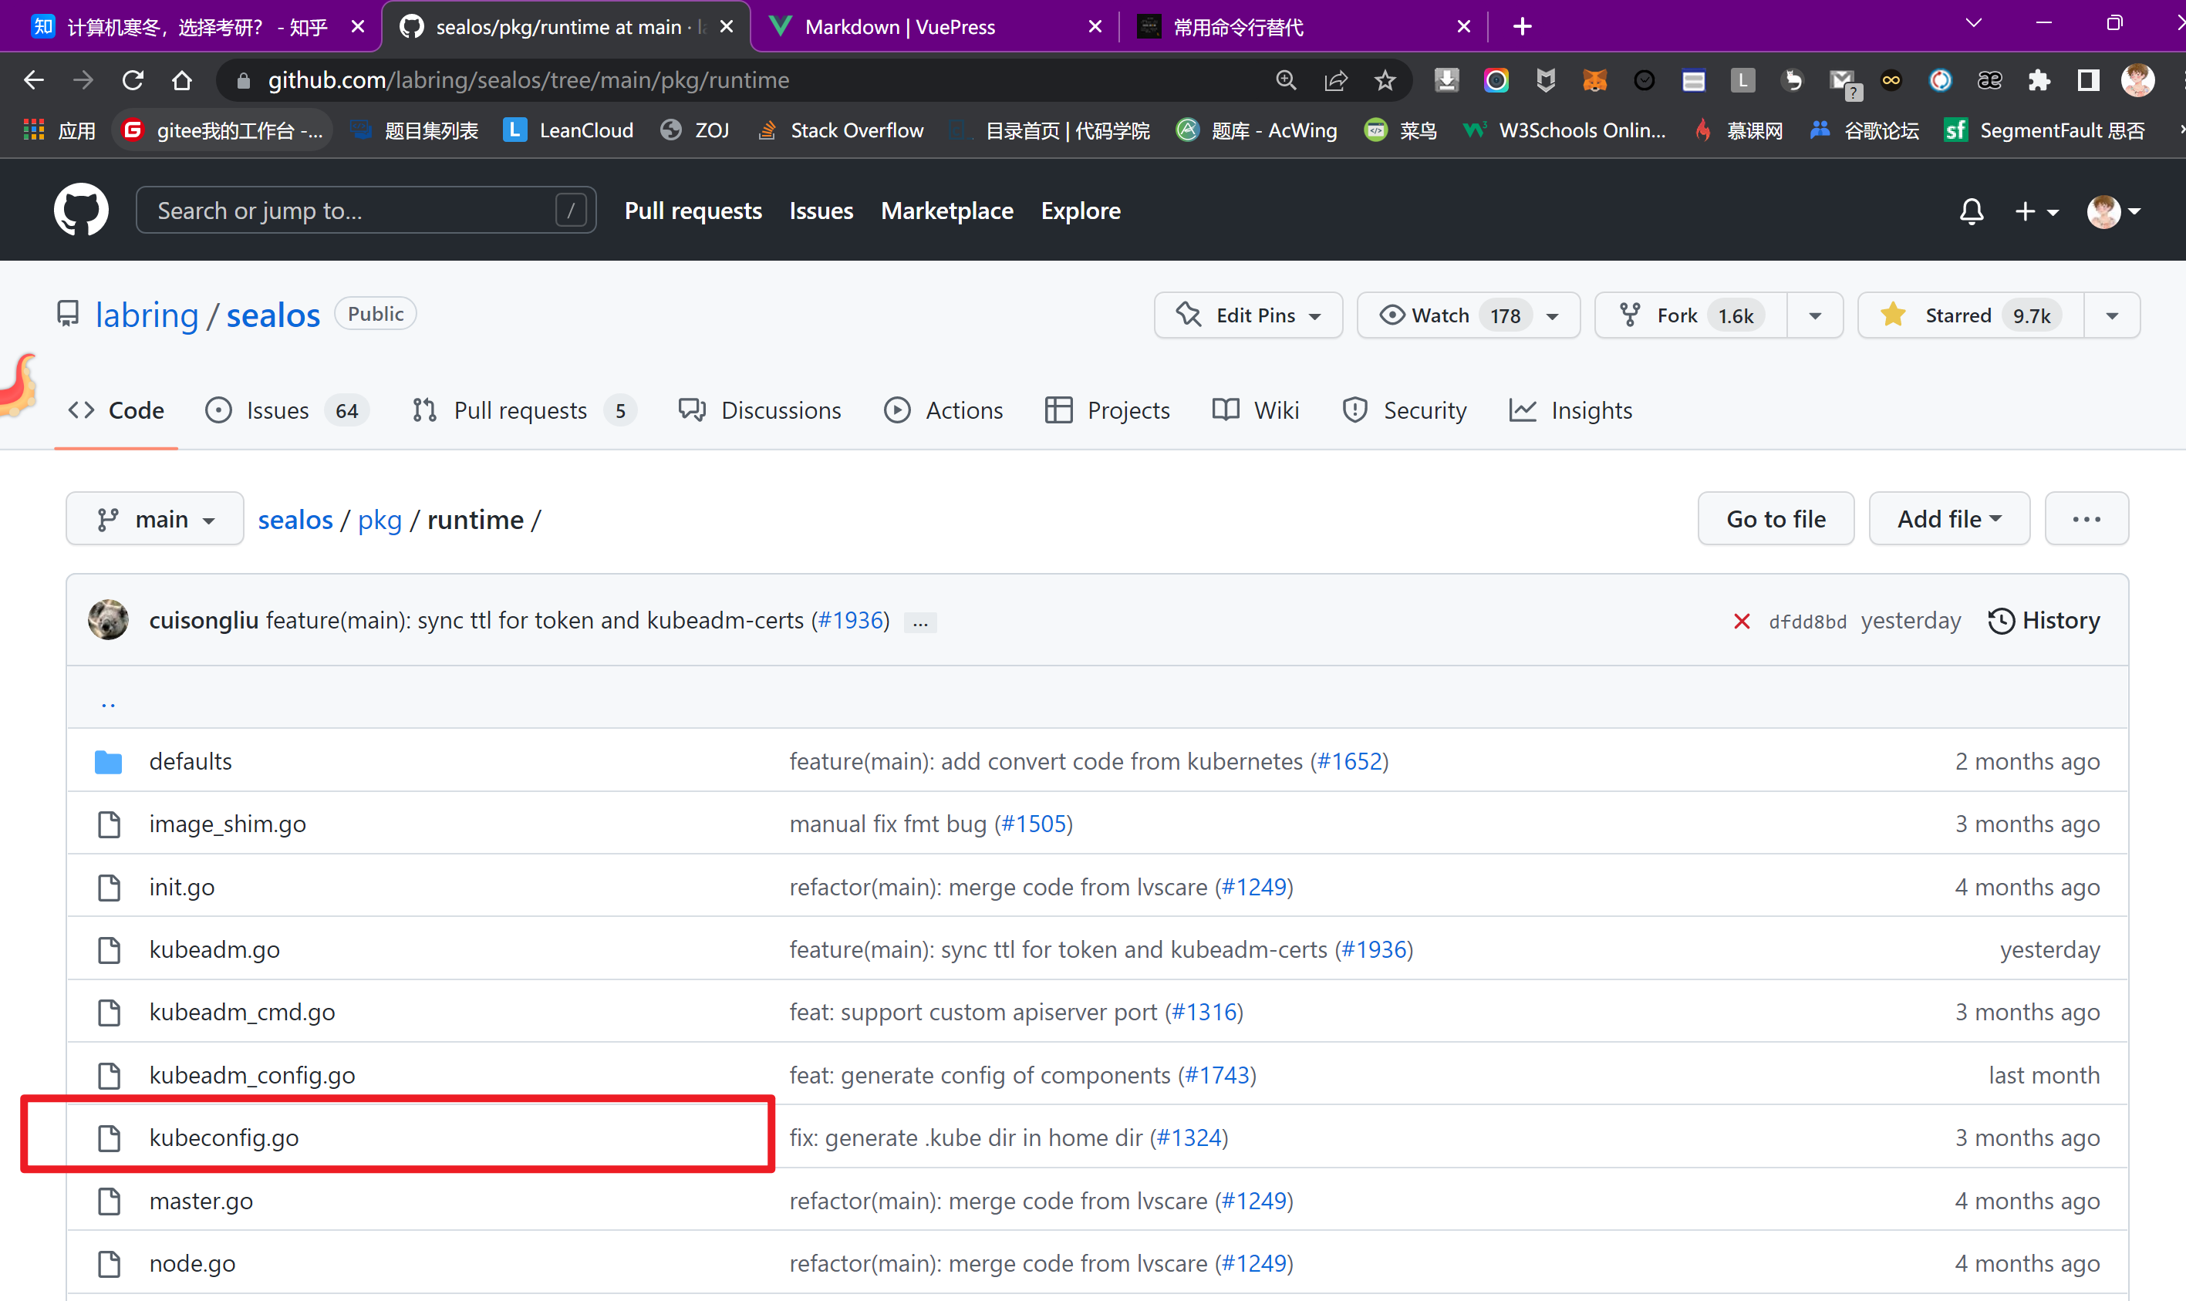Screen dimensions: 2186x1301
Task: Navigate to pkg in the breadcrumb
Action: (380, 520)
